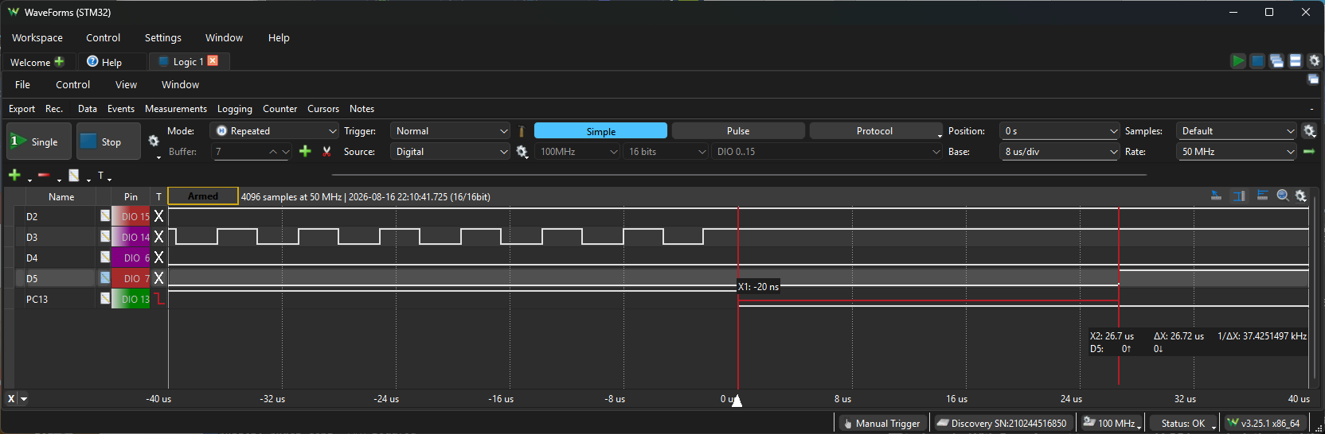The height and width of the screenshot is (434, 1325).
Task: Click the edit icon in the D2 row
Action: (105, 215)
